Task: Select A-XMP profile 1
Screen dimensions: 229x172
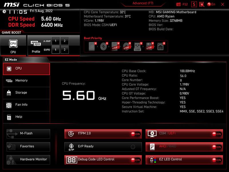Action: pyautogui.click(x=56, y=41)
